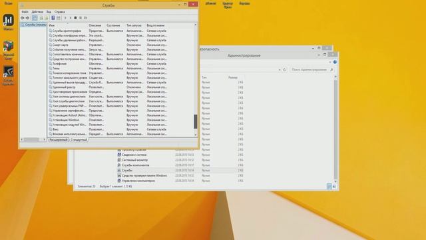Sort services by Вход от имени column
This screenshot has height=240, width=426.
[156, 25]
